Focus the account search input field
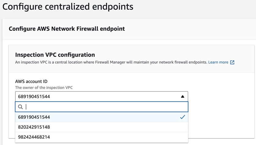Image resolution: width=256 pixels, height=145 pixels. [x=104, y=107]
